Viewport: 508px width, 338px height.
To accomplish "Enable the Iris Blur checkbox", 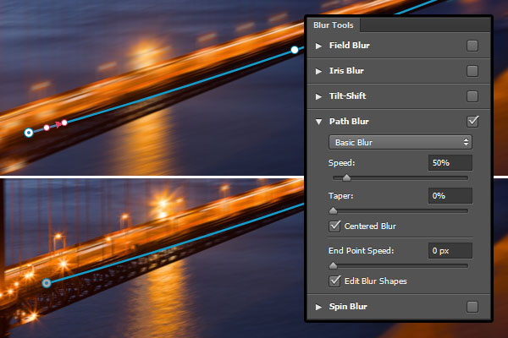I will point(472,71).
